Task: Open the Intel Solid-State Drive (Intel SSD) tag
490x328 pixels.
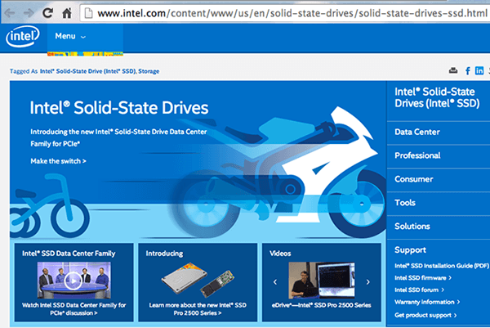Action: coord(88,71)
